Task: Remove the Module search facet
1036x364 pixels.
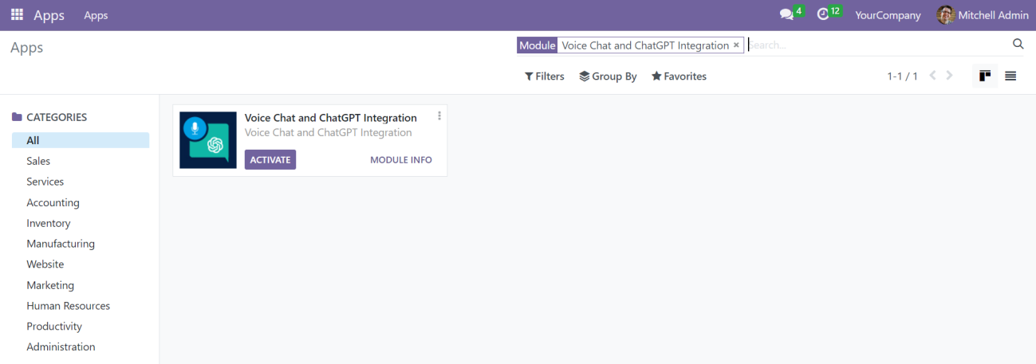Action: tap(736, 45)
